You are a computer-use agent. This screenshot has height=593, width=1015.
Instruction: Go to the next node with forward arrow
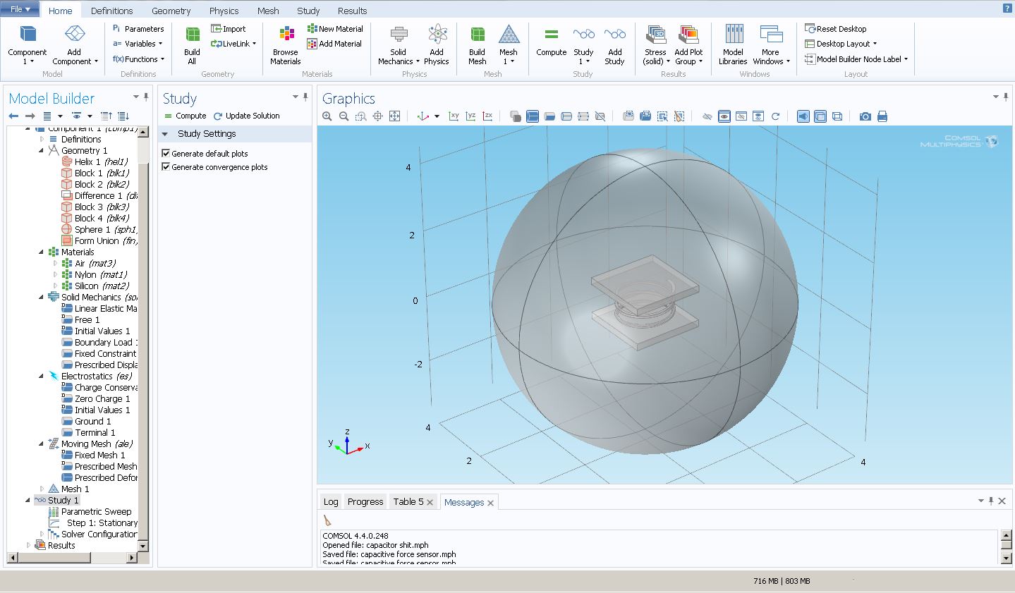coord(30,116)
